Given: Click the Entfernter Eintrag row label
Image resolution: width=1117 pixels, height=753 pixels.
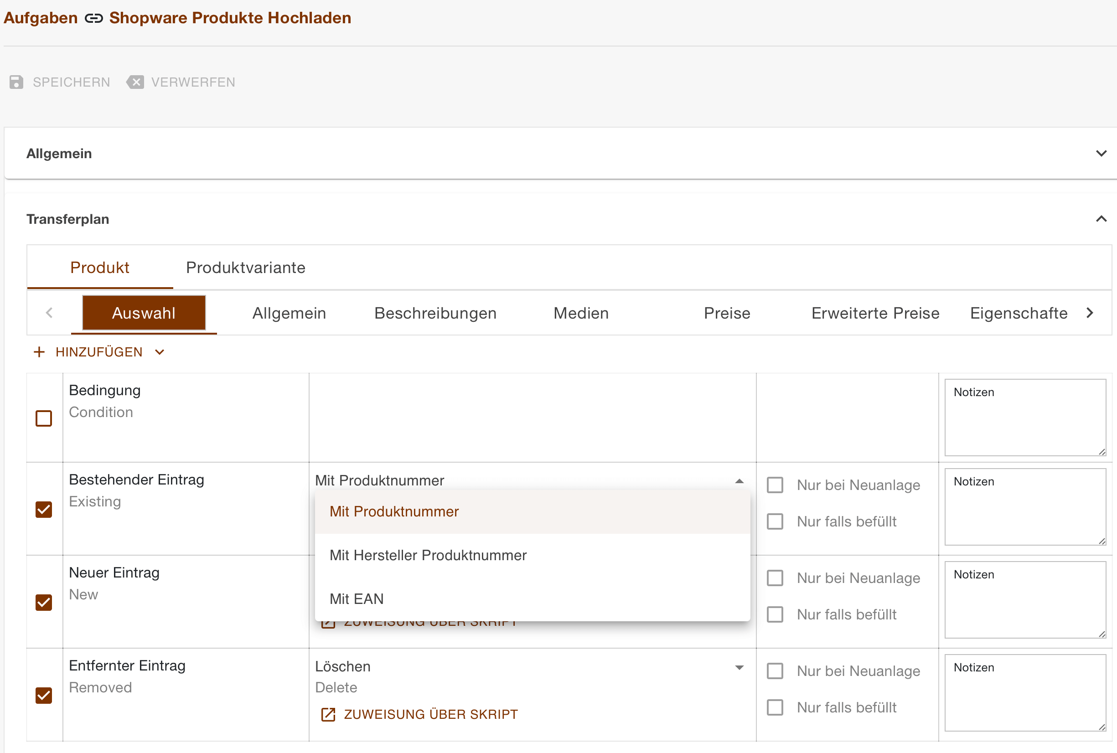Looking at the screenshot, I should 127,665.
